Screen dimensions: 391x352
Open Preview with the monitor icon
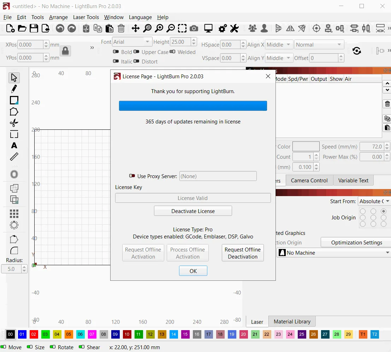[208, 28]
